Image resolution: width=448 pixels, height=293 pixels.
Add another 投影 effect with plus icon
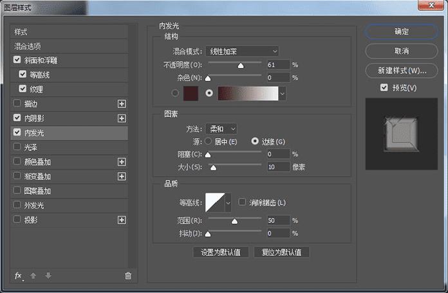coord(121,220)
